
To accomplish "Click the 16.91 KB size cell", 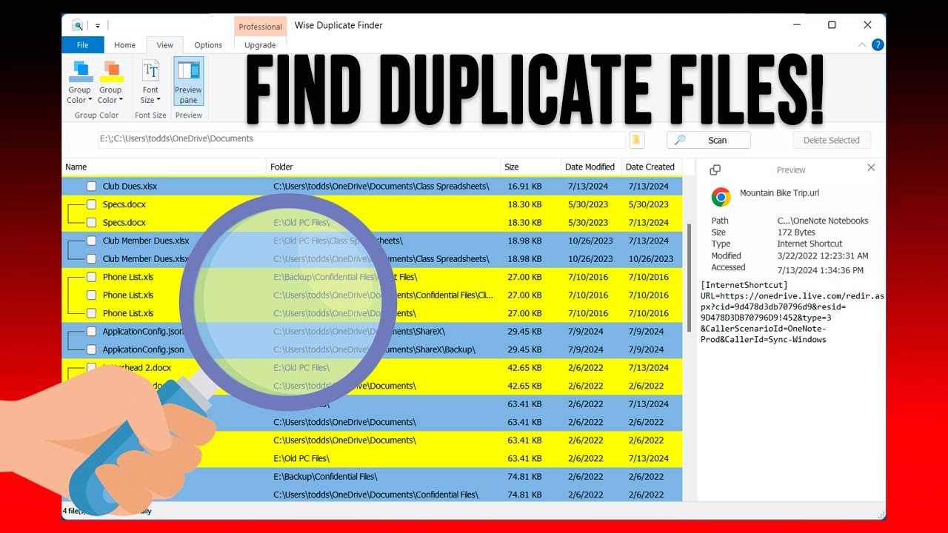I will tap(524, 187).
